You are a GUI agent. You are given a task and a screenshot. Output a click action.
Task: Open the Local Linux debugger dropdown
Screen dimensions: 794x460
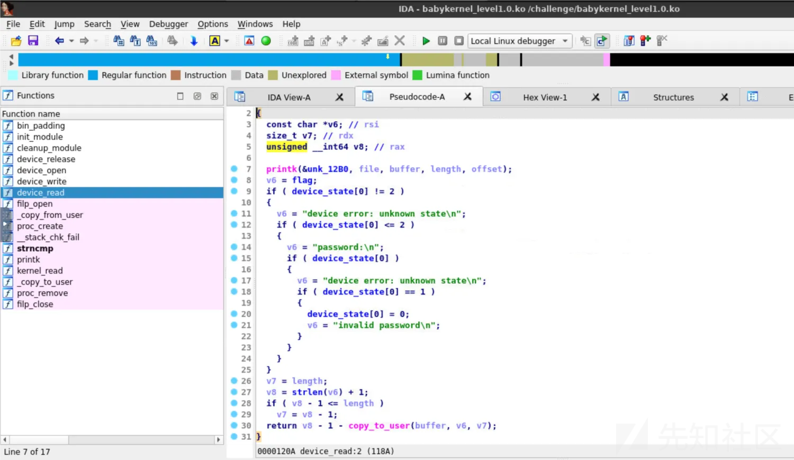click(520, 41)
